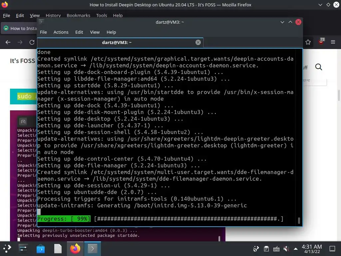Click the new-tab icon in embedded screenshot
The width and height of the screenshot is (341, 256).
pos(23,121)
